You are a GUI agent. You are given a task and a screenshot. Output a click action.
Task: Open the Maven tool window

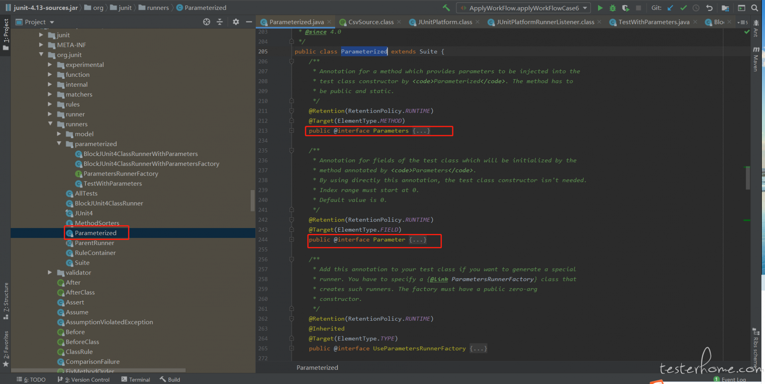pyautogui.click(x=756, y=59)
